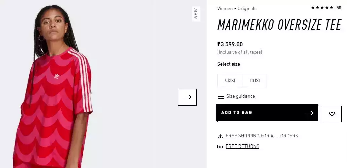Image resolution: width=347 pixels, height=168 pixels.
Task: Open the Women category breadcrumb
Action: point(225,8)
